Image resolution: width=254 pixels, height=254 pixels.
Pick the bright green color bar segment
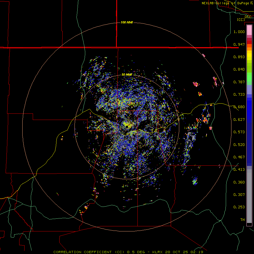pos(249,77)
